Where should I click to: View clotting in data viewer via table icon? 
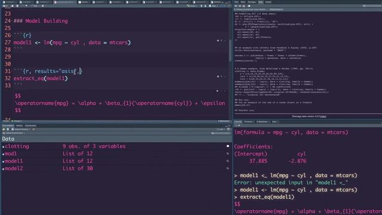228,146
